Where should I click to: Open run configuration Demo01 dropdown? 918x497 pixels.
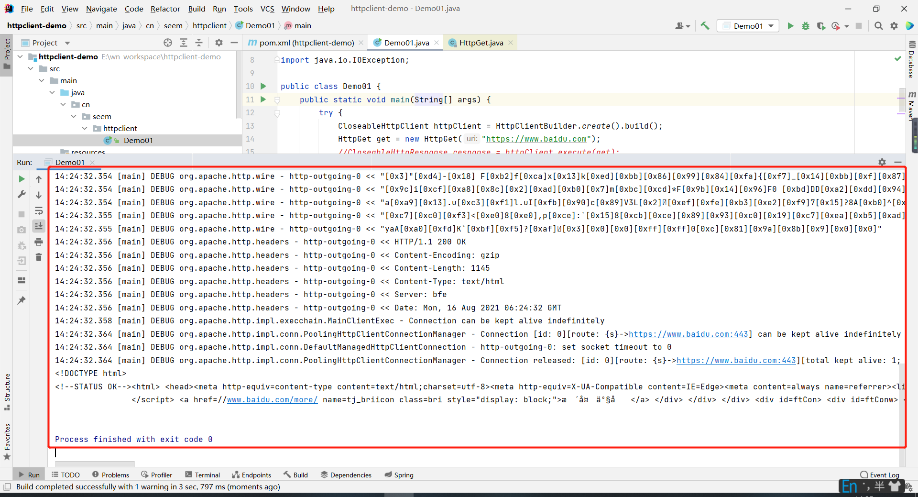click(748, 26)
